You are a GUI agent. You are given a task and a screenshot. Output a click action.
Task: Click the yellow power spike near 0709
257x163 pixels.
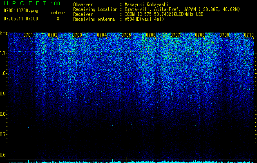click(x=216, y=160)
